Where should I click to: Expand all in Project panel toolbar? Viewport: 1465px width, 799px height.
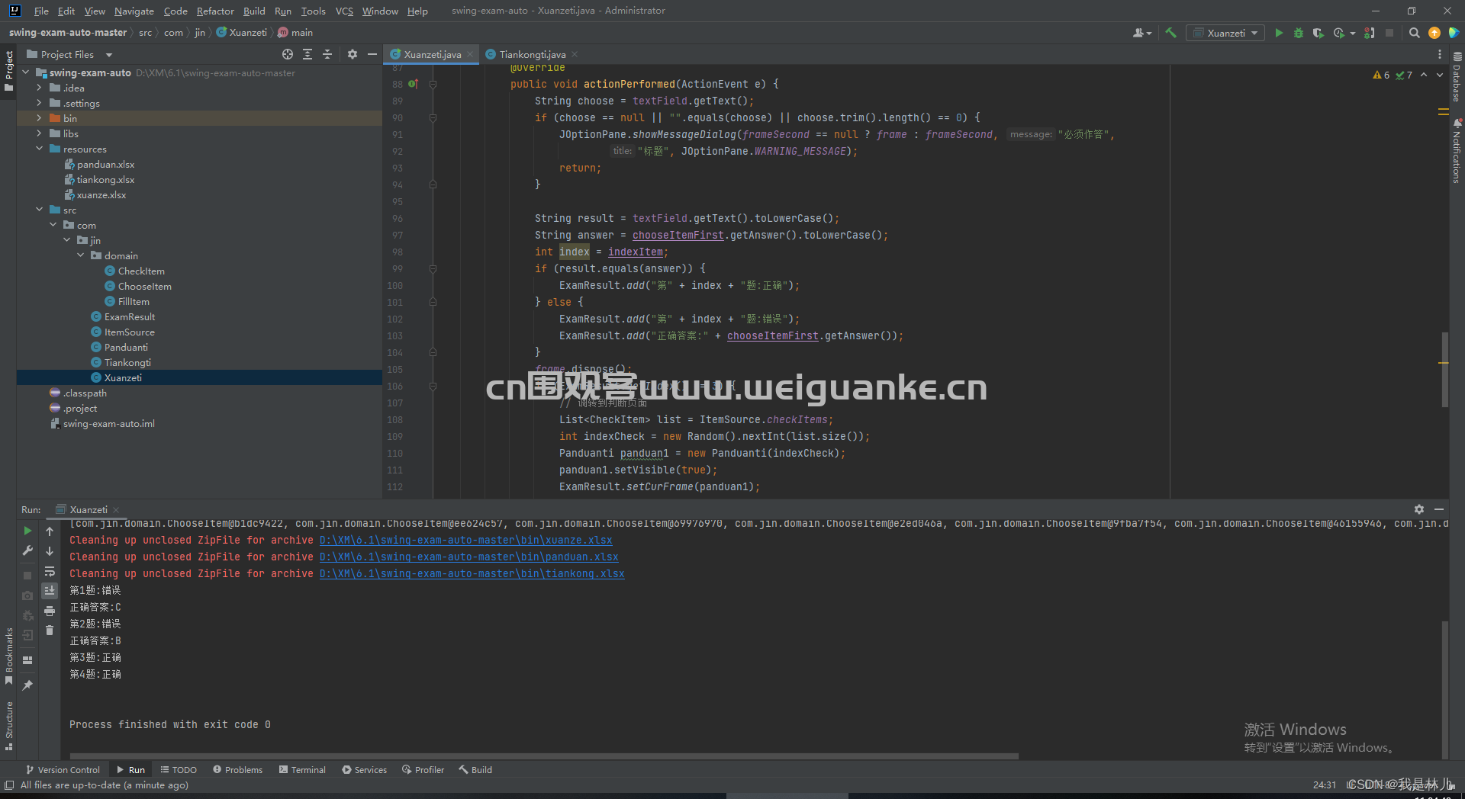coord(307,54)
